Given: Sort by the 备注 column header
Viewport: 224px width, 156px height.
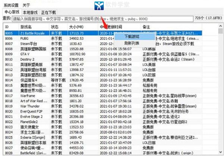Looking at the screenshot, I should pos(171,27).
